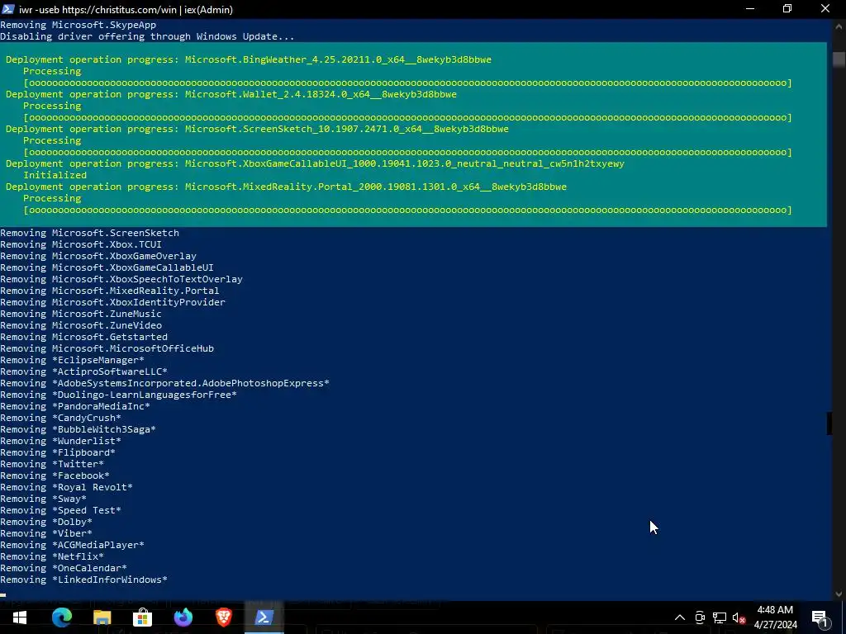Viewport: 846px width, 634px height.
Task: Click 'Removing *Speed Test*' line
Action: (60, 510)
